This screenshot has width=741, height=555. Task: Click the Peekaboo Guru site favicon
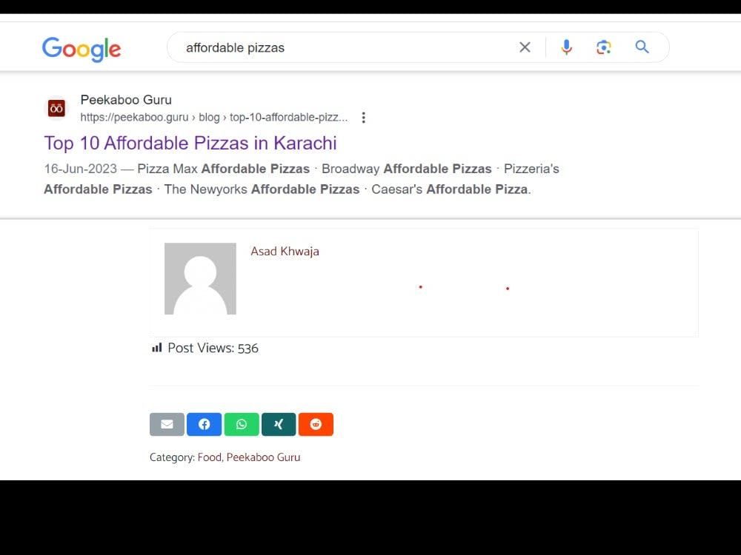coord(56,108)
